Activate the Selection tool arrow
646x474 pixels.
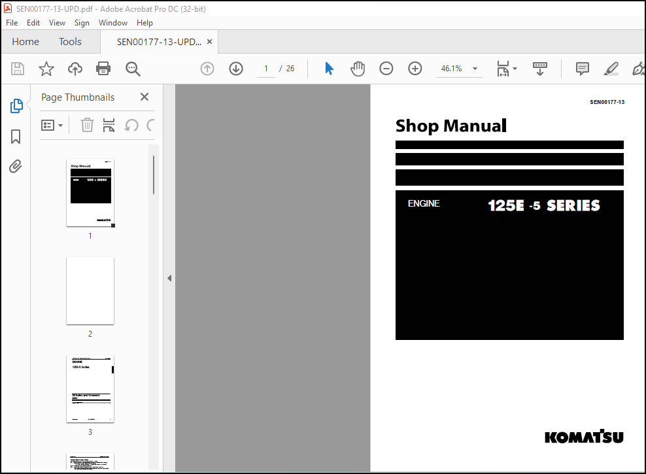pos(329,69)
